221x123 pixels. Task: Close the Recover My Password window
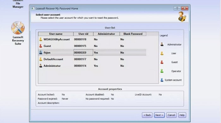point(185,8)
